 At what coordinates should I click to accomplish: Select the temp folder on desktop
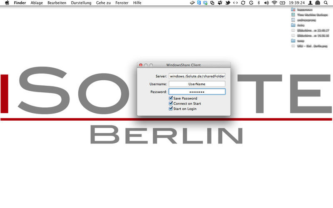[x=298, y=40]
